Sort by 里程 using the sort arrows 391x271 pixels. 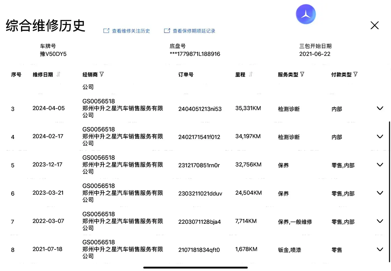(250, 74)
